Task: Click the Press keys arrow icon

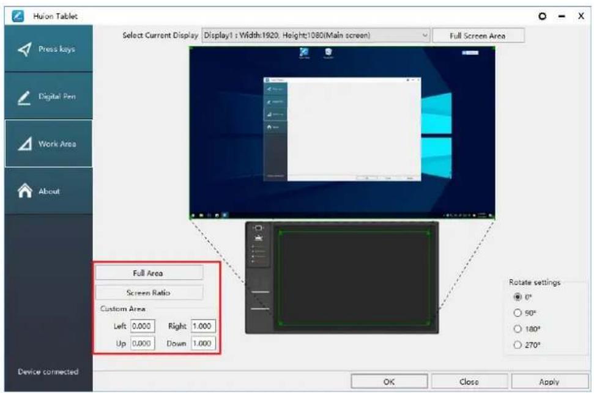Action: pos(24,50)
